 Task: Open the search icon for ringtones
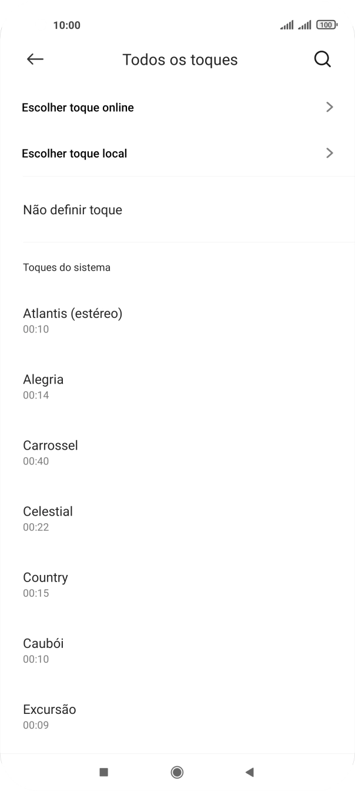pos(322,59)
